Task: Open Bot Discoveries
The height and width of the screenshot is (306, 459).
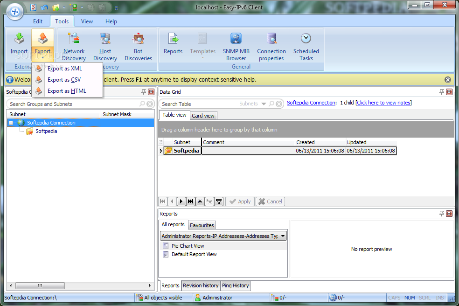Action: [x=138, y=46]
